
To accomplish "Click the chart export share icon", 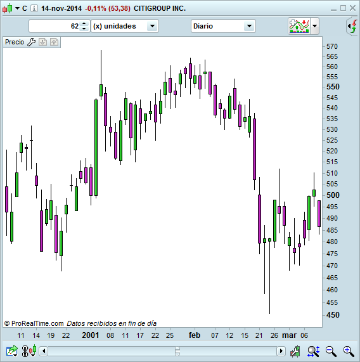I will pyautogui.click(x=12, y=351).
